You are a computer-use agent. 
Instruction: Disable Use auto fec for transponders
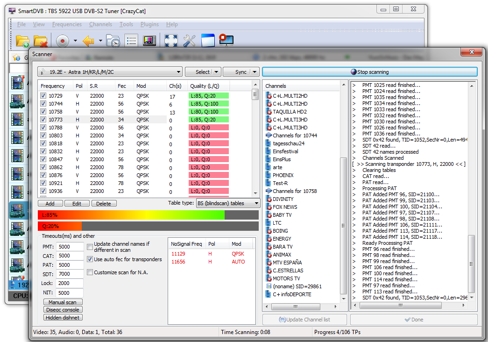(90, 259)
